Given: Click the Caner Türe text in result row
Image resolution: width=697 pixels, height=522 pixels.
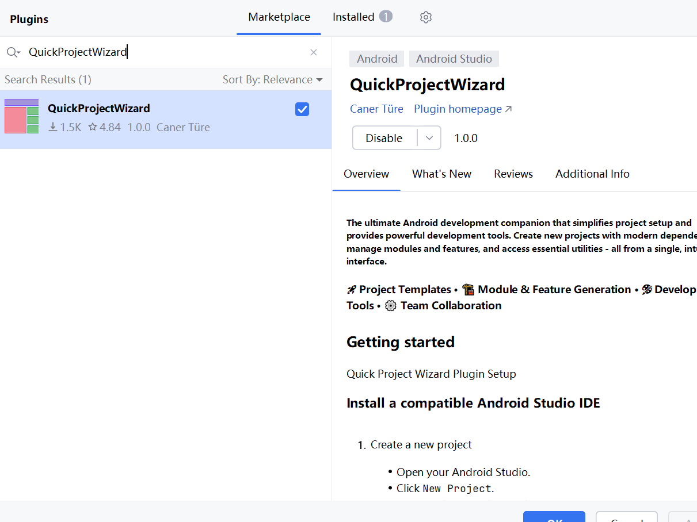Looking at the screenshot, I should tap(183, 127).
